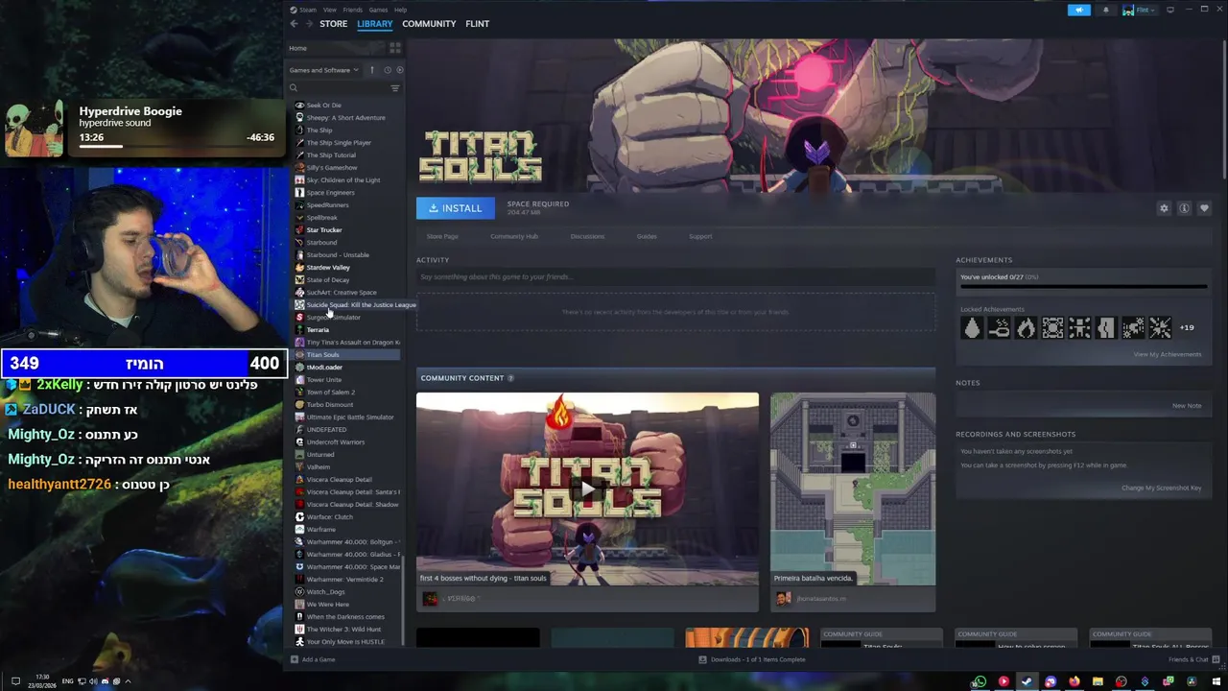
Task: Toggle sort order arrow in library
Action: coord(372,70)
